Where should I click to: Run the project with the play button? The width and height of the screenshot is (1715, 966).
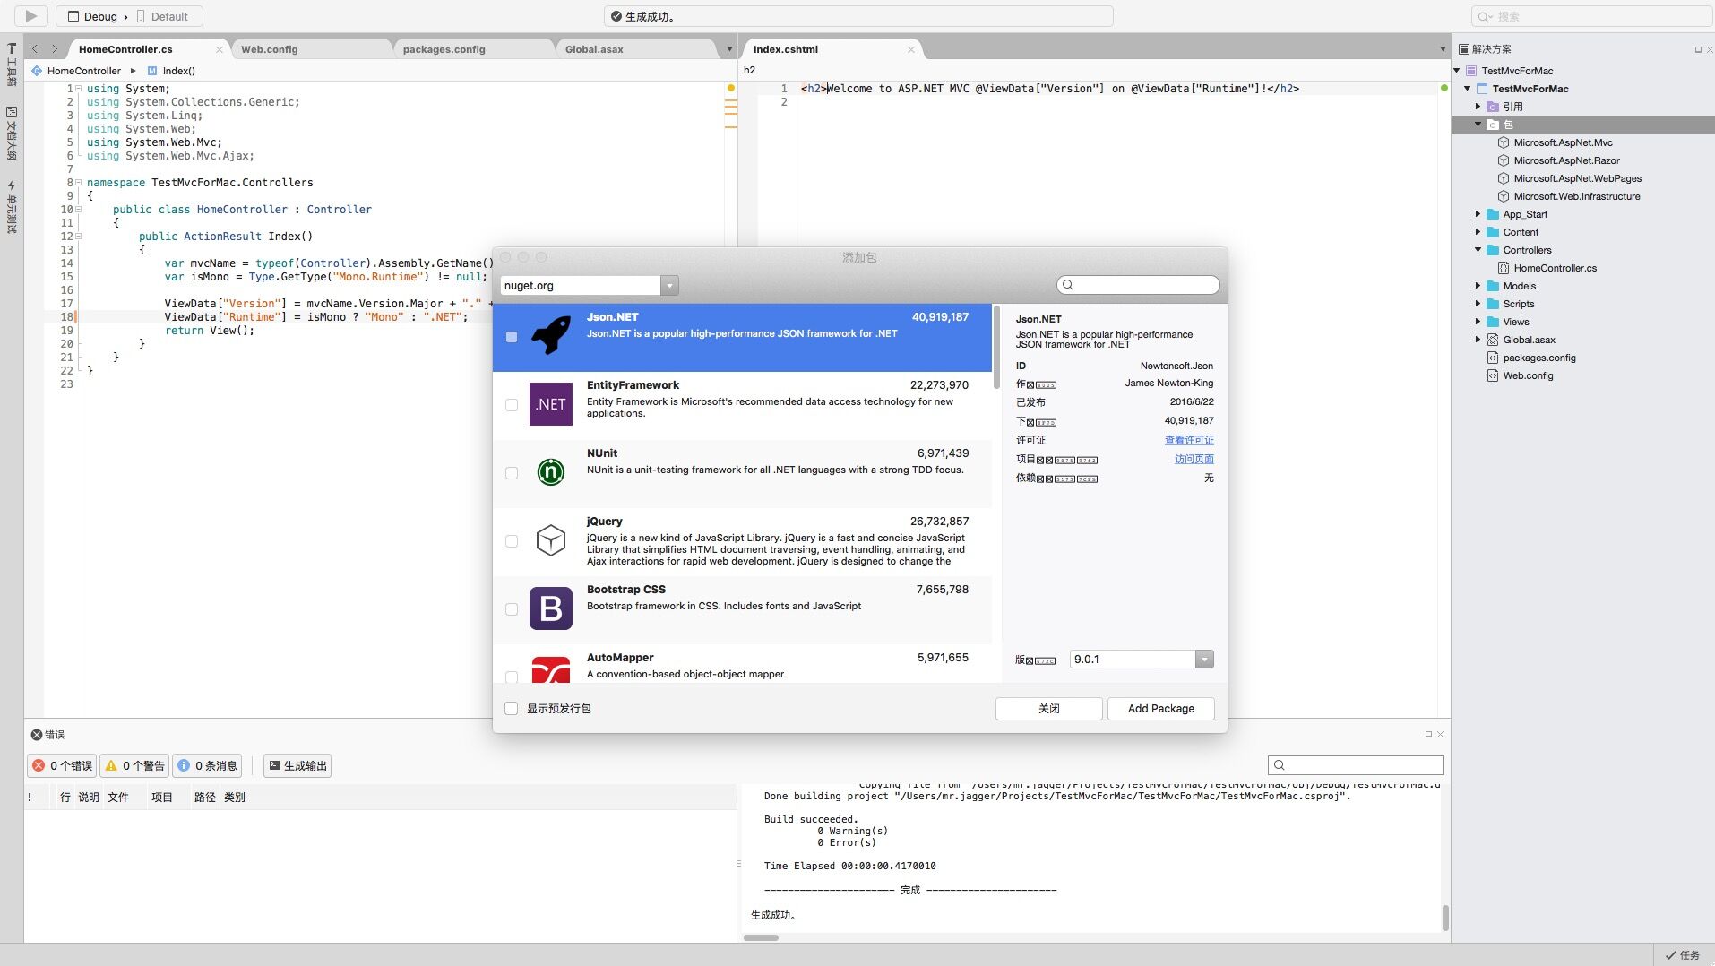point(30,16)
